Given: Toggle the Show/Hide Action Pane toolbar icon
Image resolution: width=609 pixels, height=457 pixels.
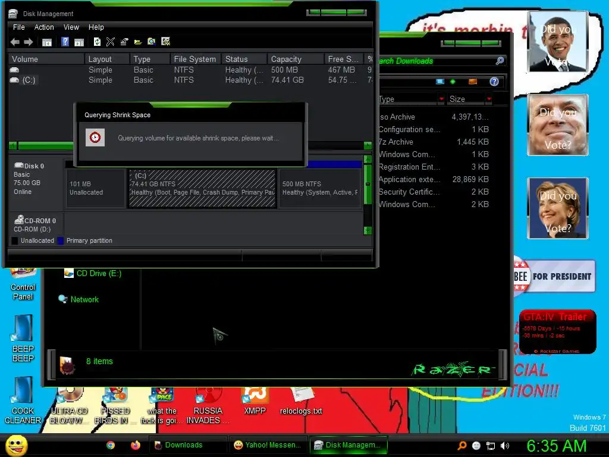Looking at the screenshot, I should [79, 42].
